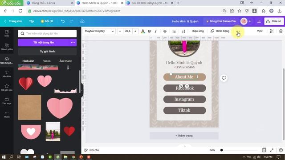
Task: Click the Tự ghi hình record button
Action: point(47,52)
